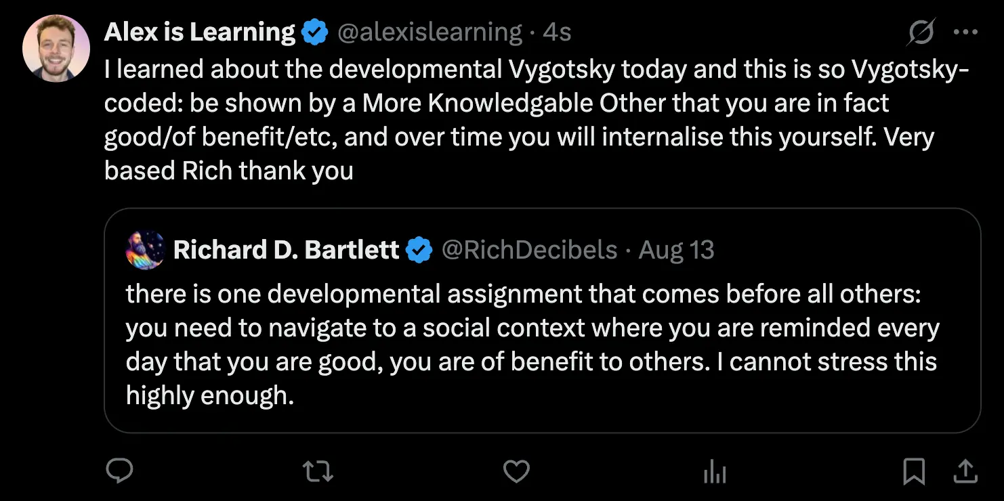Reply to Alex's tweet

coord(120,471)
